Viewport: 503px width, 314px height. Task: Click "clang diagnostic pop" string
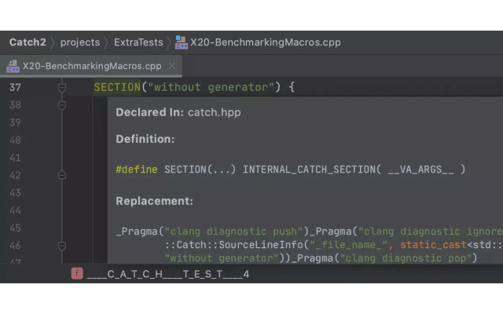pyautogui.click(x=406, y=258)
